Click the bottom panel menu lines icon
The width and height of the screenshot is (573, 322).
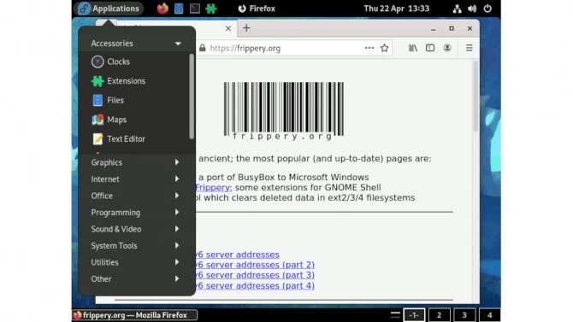[x=395, y=315]
